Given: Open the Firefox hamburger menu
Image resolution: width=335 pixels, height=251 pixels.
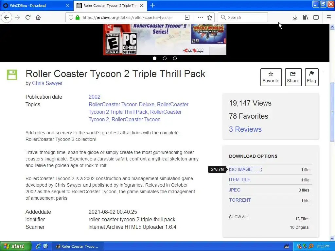Looking at the screenshot, I should point(329,18).
